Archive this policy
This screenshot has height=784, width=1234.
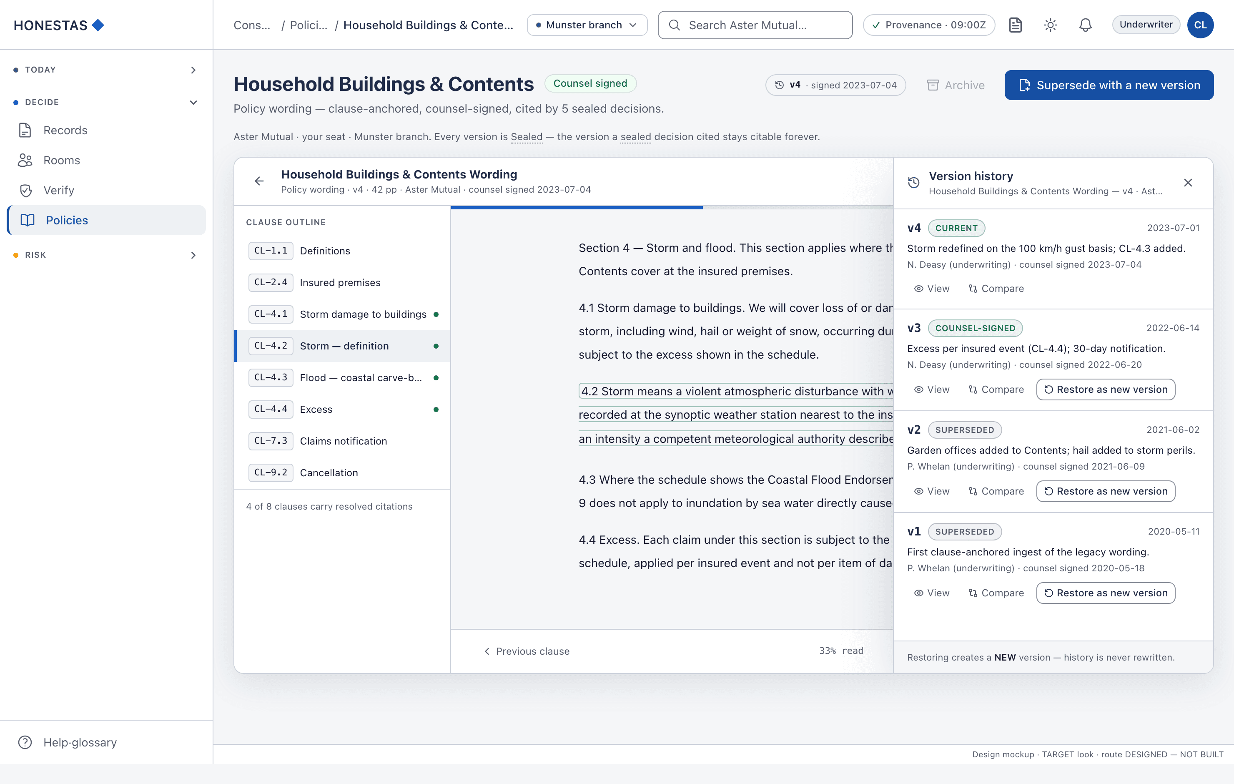click(x=955, y=85)
